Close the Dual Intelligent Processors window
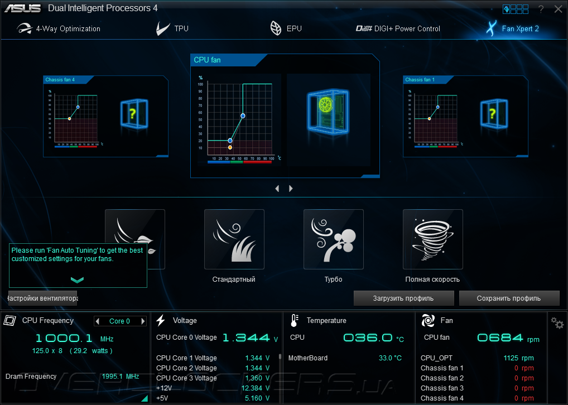568x405 pixels. point(558,9)
